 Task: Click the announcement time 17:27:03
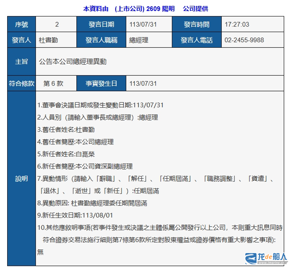pos(237,25)
